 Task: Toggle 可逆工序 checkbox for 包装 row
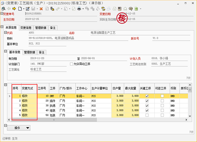coord(162,115)
